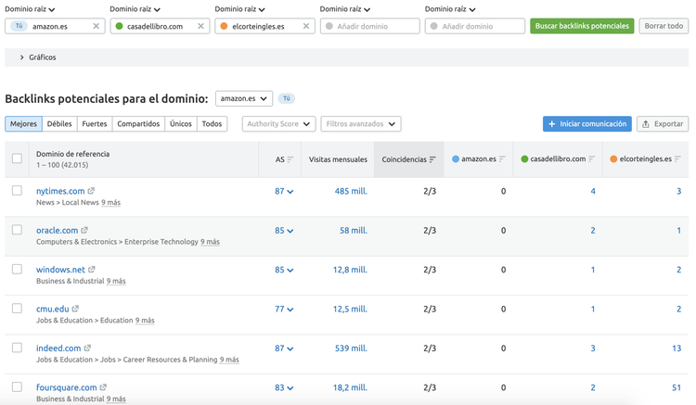Expand AS 85 details for oracle.com
Viewport: 696px width, 405px height.
point(284,231)
